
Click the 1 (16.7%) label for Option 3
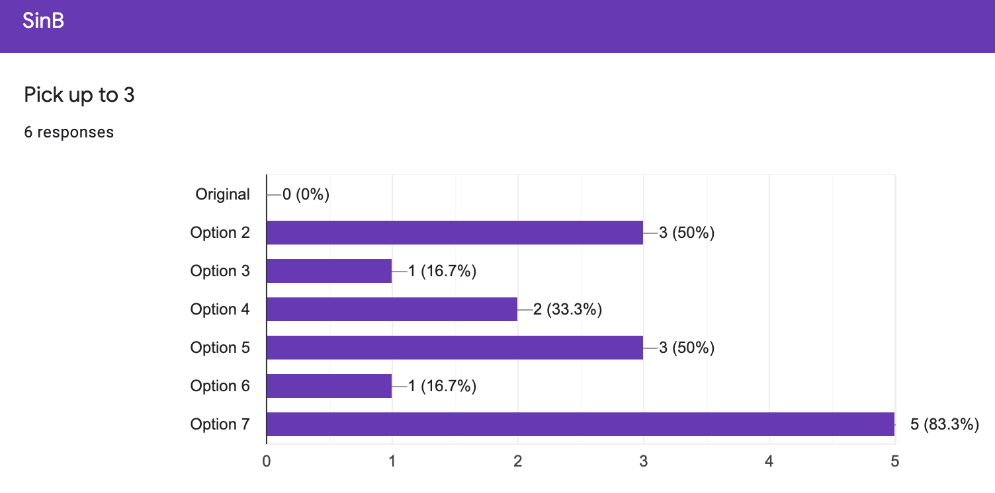442,271
